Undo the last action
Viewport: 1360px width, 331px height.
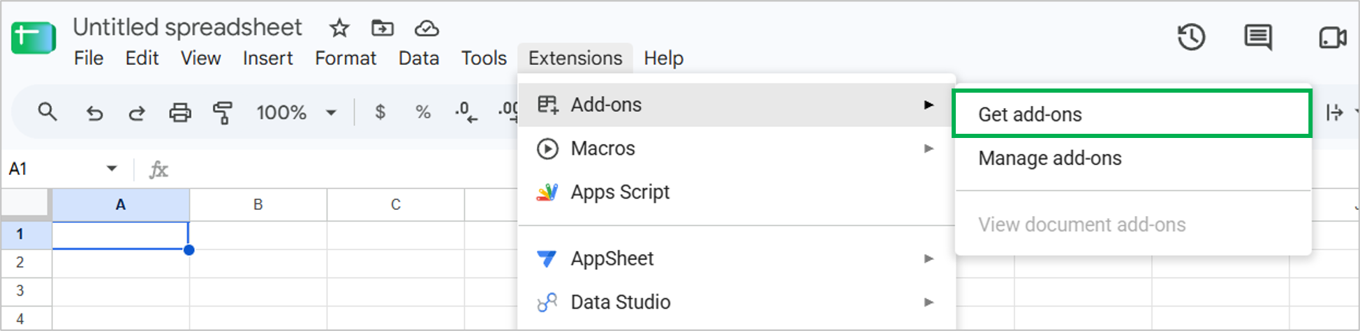pyautogui.click(x=94, y=112)
